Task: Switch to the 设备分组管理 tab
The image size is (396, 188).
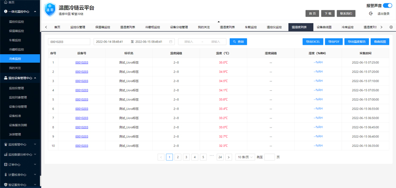Action: [179, 27]
